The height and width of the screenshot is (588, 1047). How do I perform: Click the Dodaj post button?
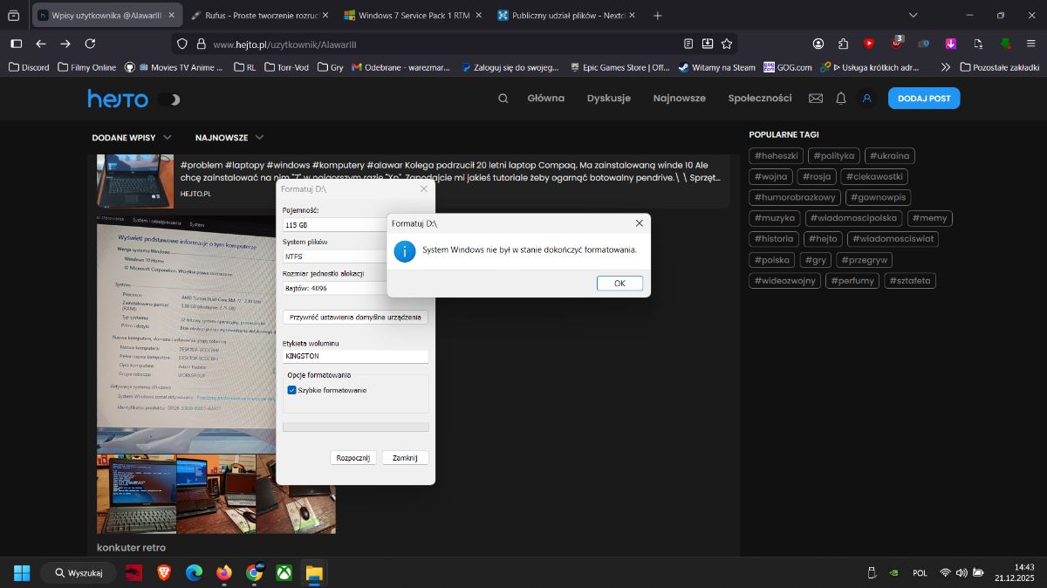coord(923,99)
